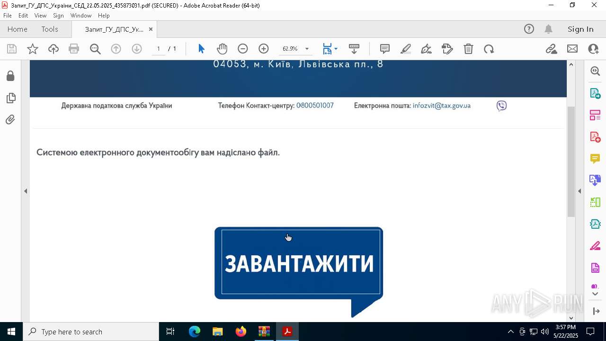
Task: Print the document with printer icon
Action: [74, 49]
